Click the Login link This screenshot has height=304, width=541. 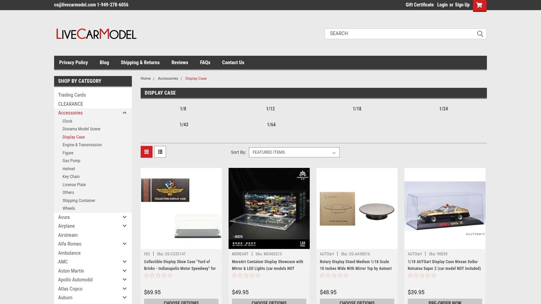442,5
